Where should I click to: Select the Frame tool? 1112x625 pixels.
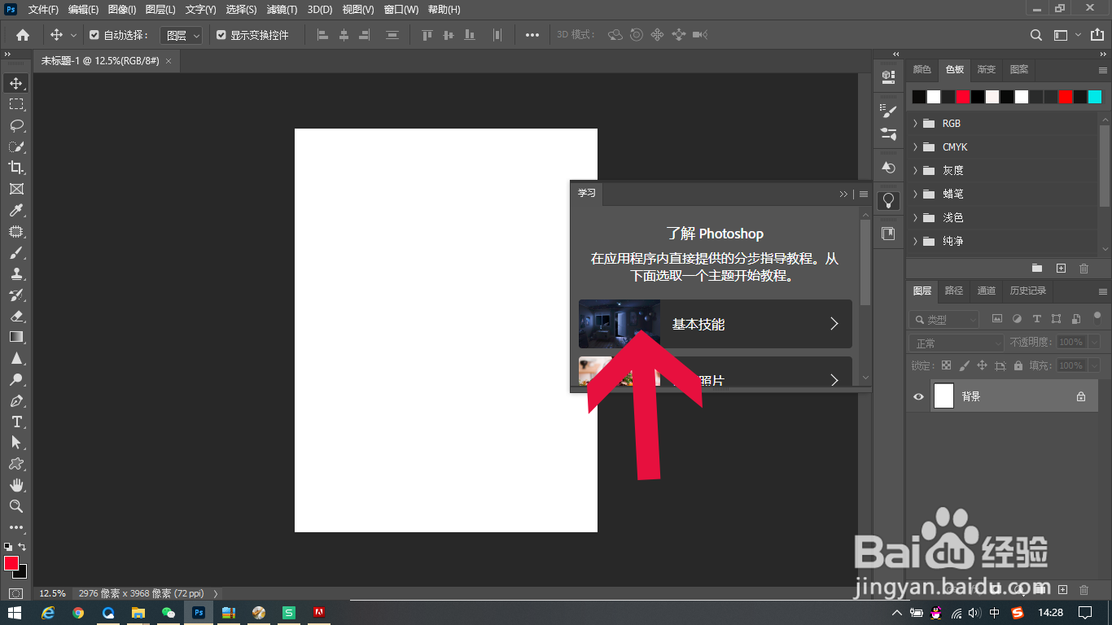[15, 189]
